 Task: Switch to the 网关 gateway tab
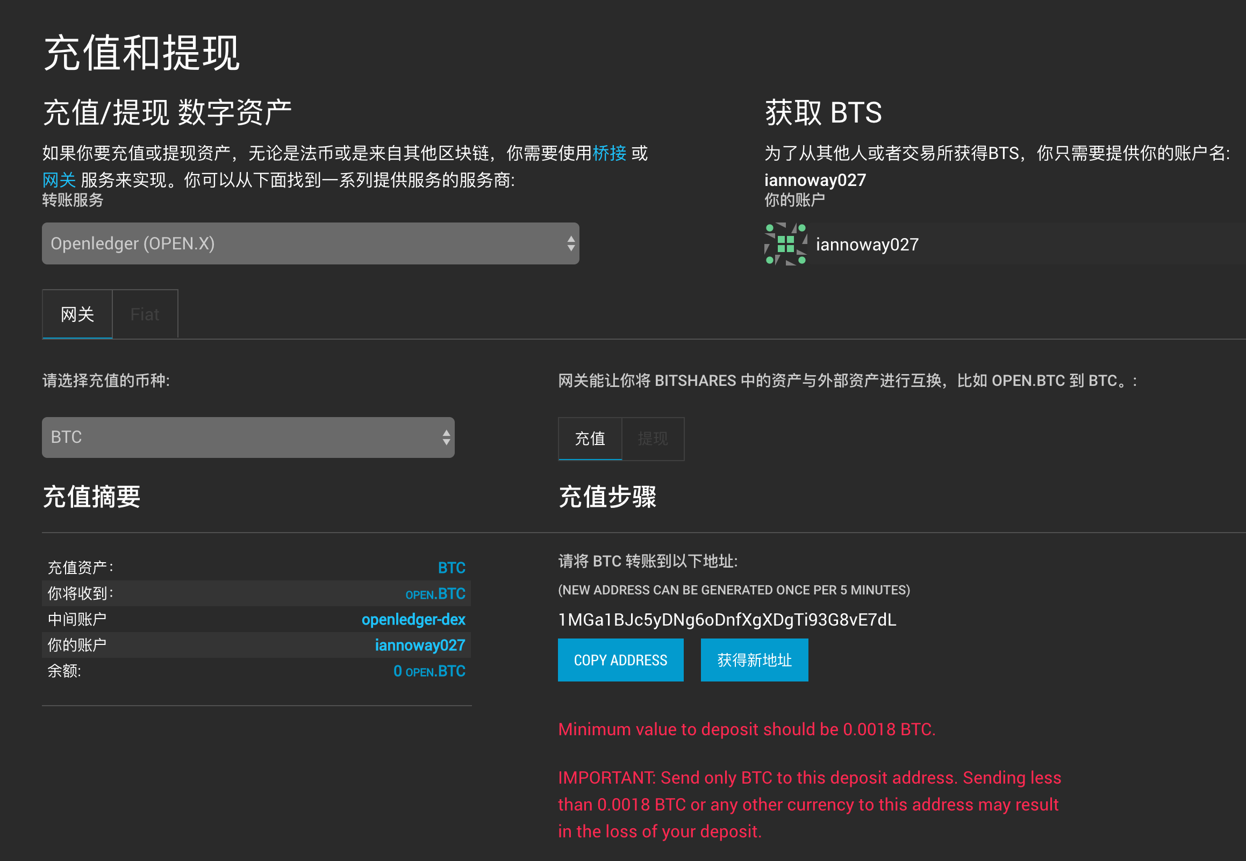77,314
